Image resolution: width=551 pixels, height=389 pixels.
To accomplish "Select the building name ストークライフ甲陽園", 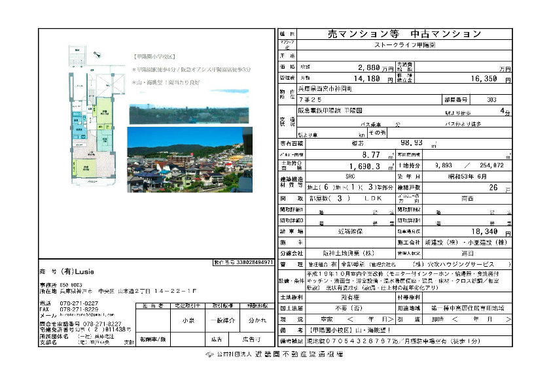I will click(403, 46).
